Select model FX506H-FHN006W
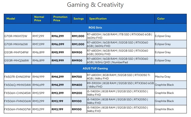191x117 pixels. point(18,101)
